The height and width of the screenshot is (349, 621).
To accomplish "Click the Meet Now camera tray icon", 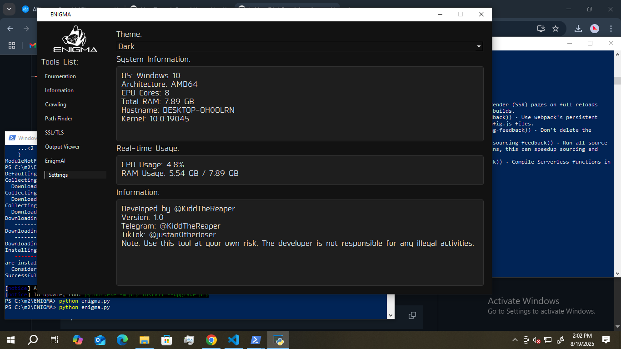I will pos(526,340).
